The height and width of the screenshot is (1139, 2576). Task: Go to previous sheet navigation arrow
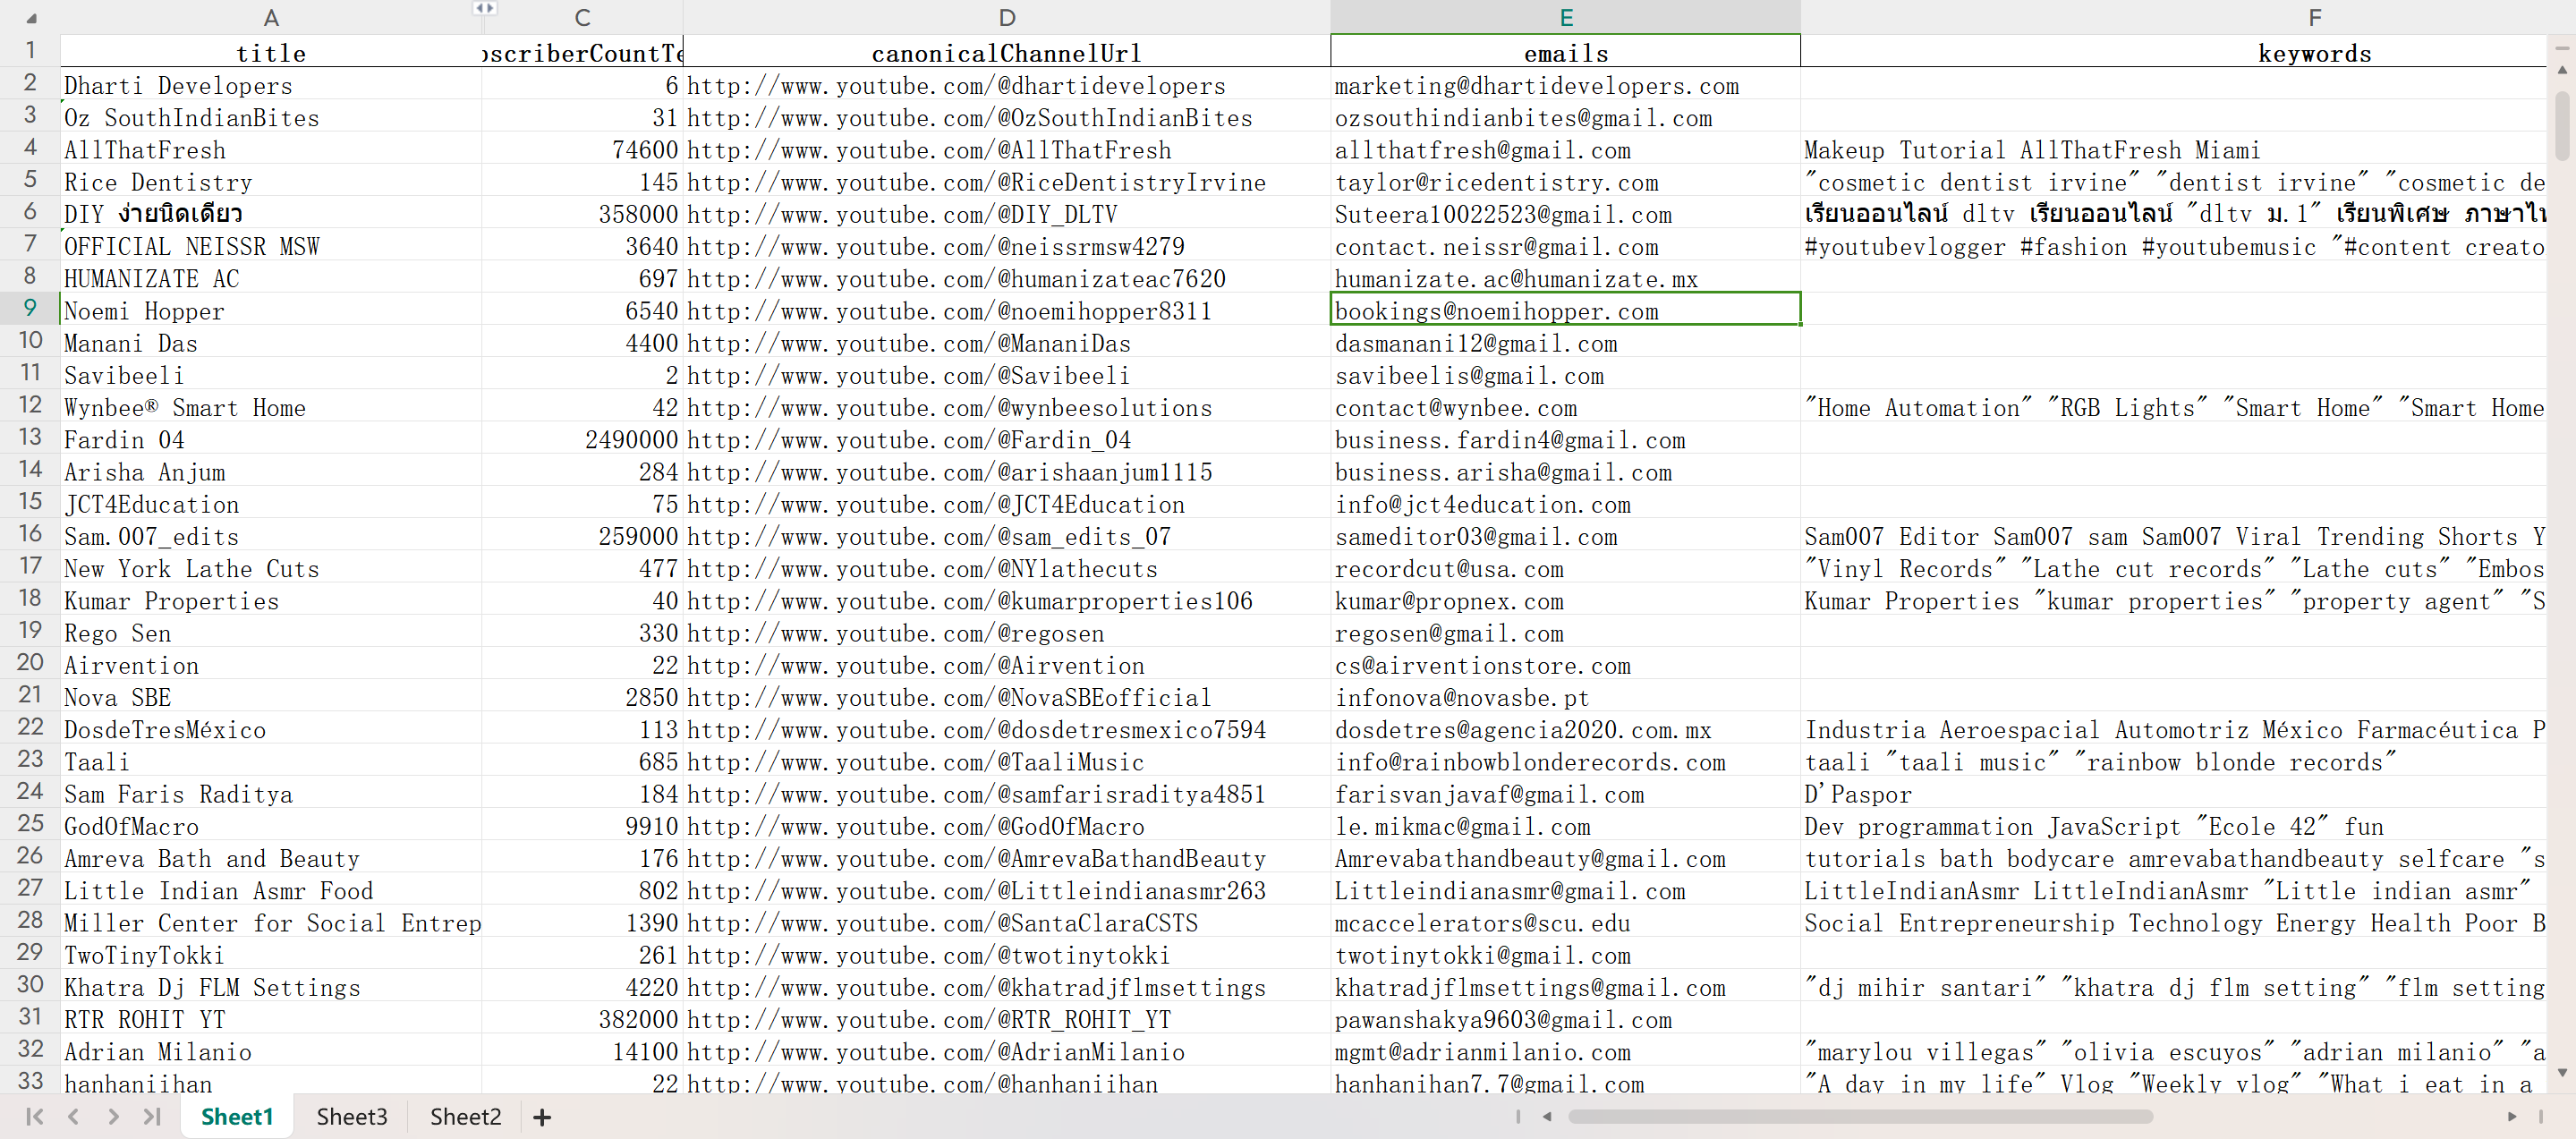pos(74,1117)
